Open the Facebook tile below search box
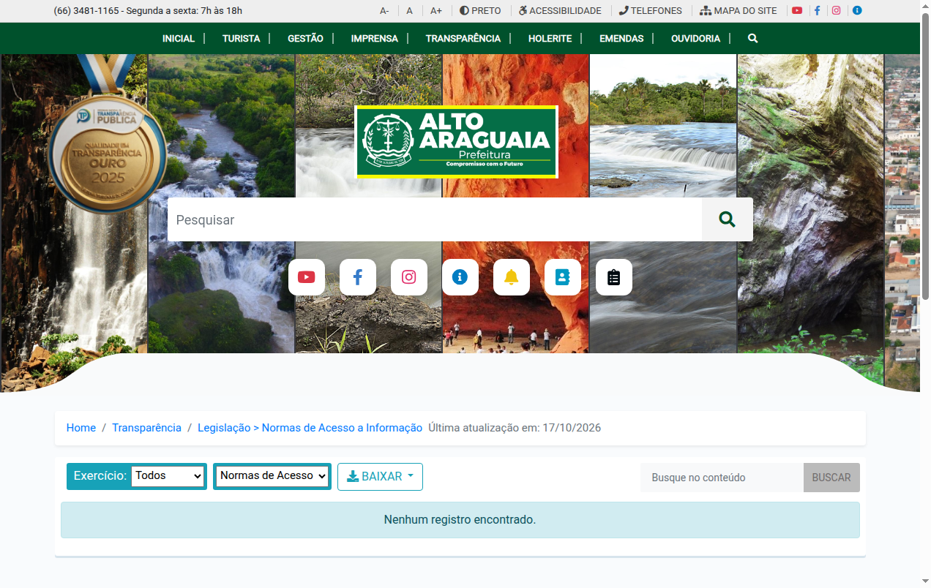 pos(358,277)
